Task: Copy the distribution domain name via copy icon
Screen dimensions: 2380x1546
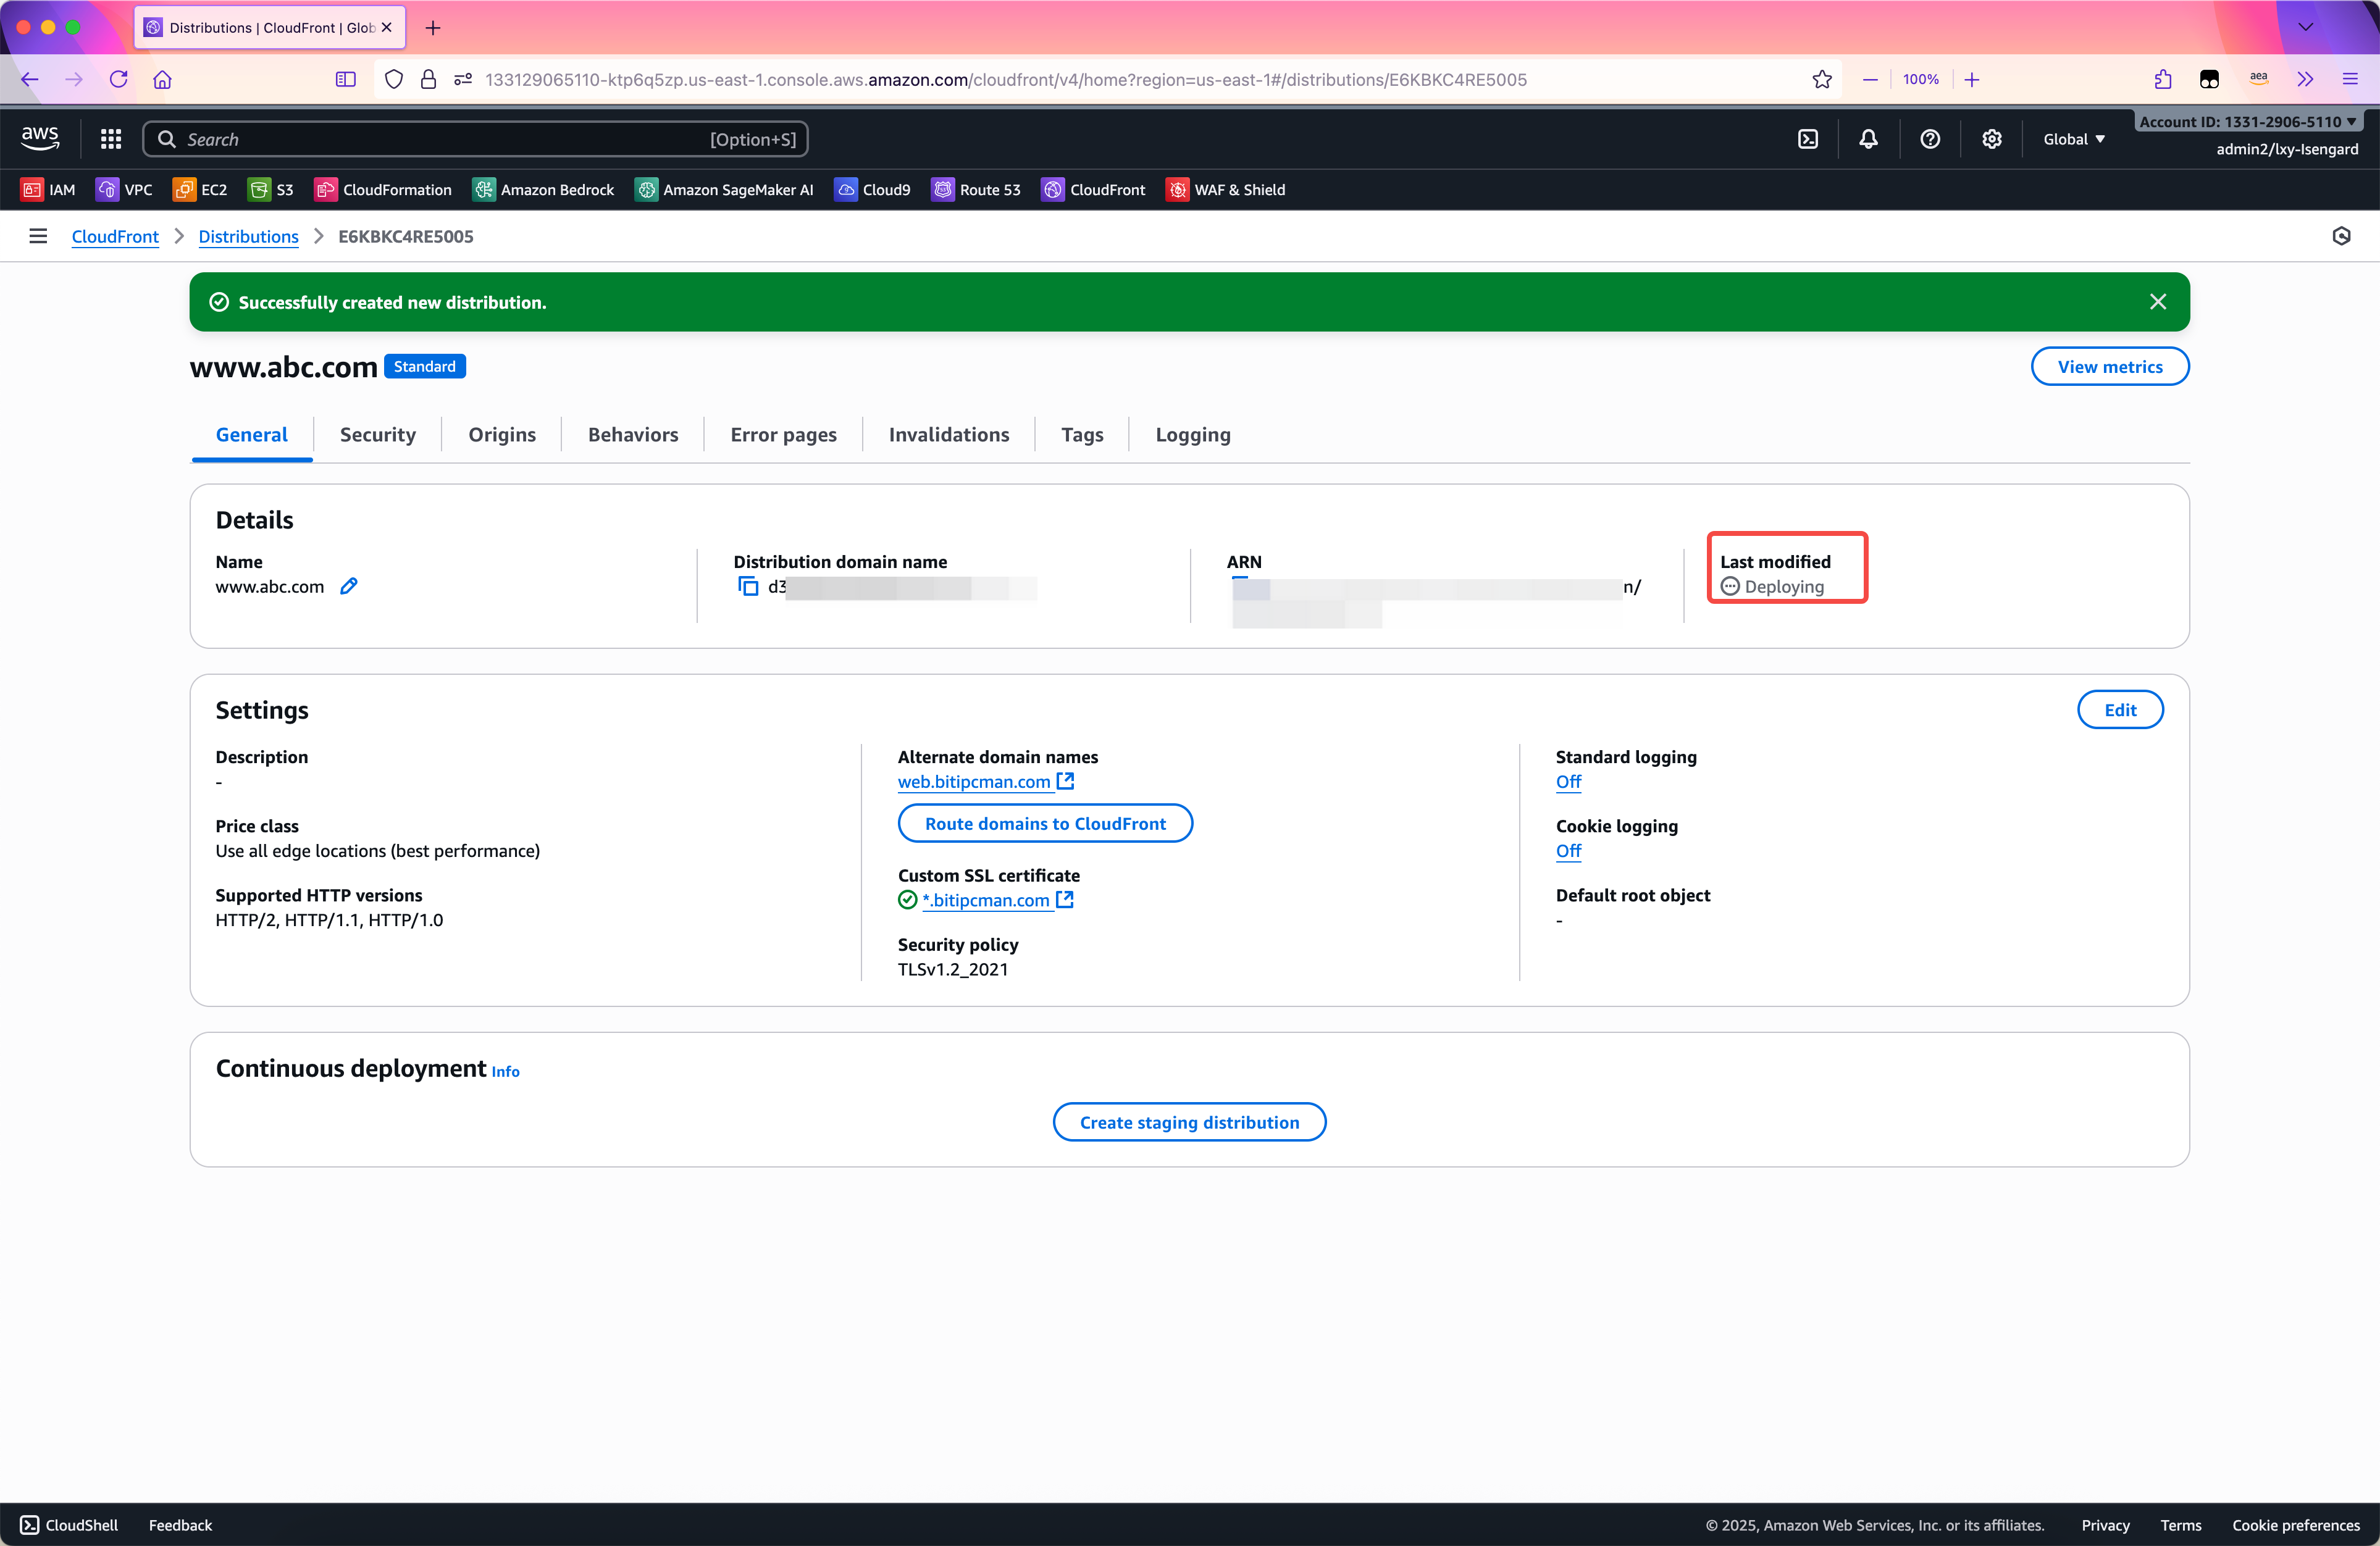Action: (748, 587)
